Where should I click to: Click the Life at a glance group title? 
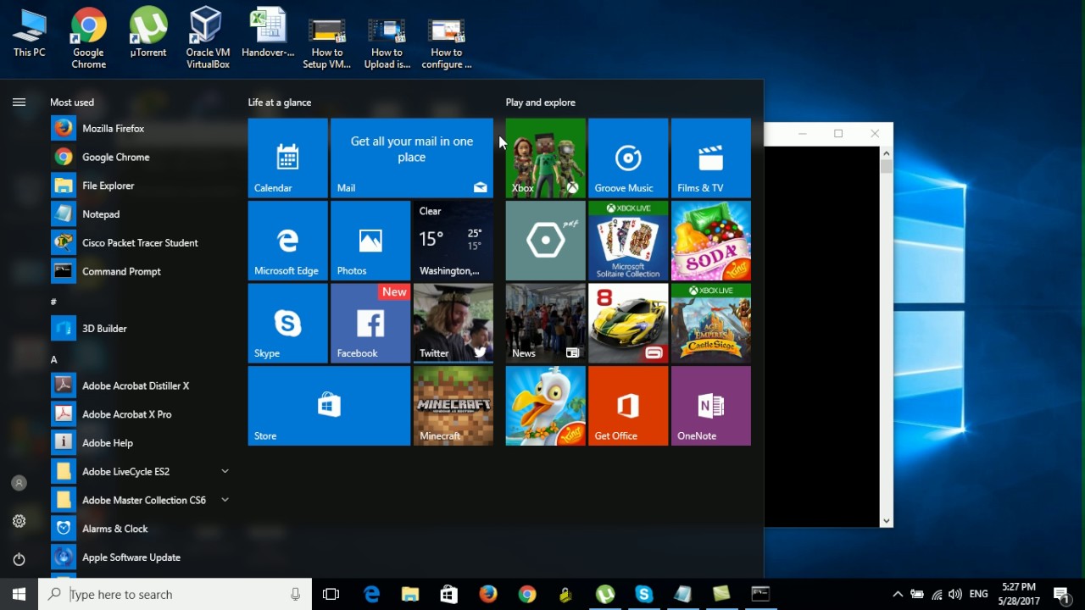tap(280, 103)
